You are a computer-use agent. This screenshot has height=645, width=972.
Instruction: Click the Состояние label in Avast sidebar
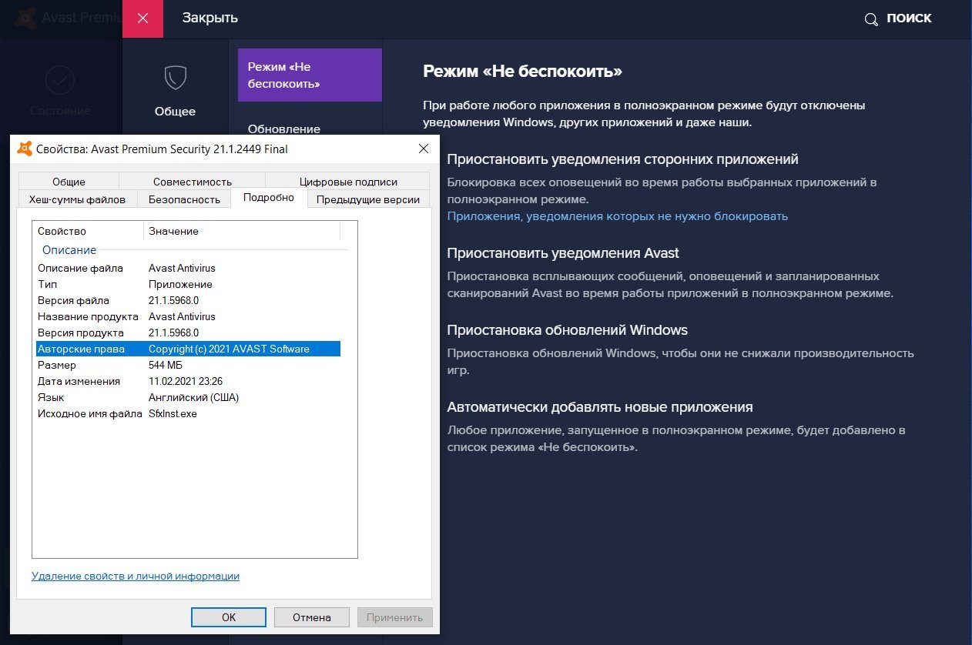coord(60,111)
